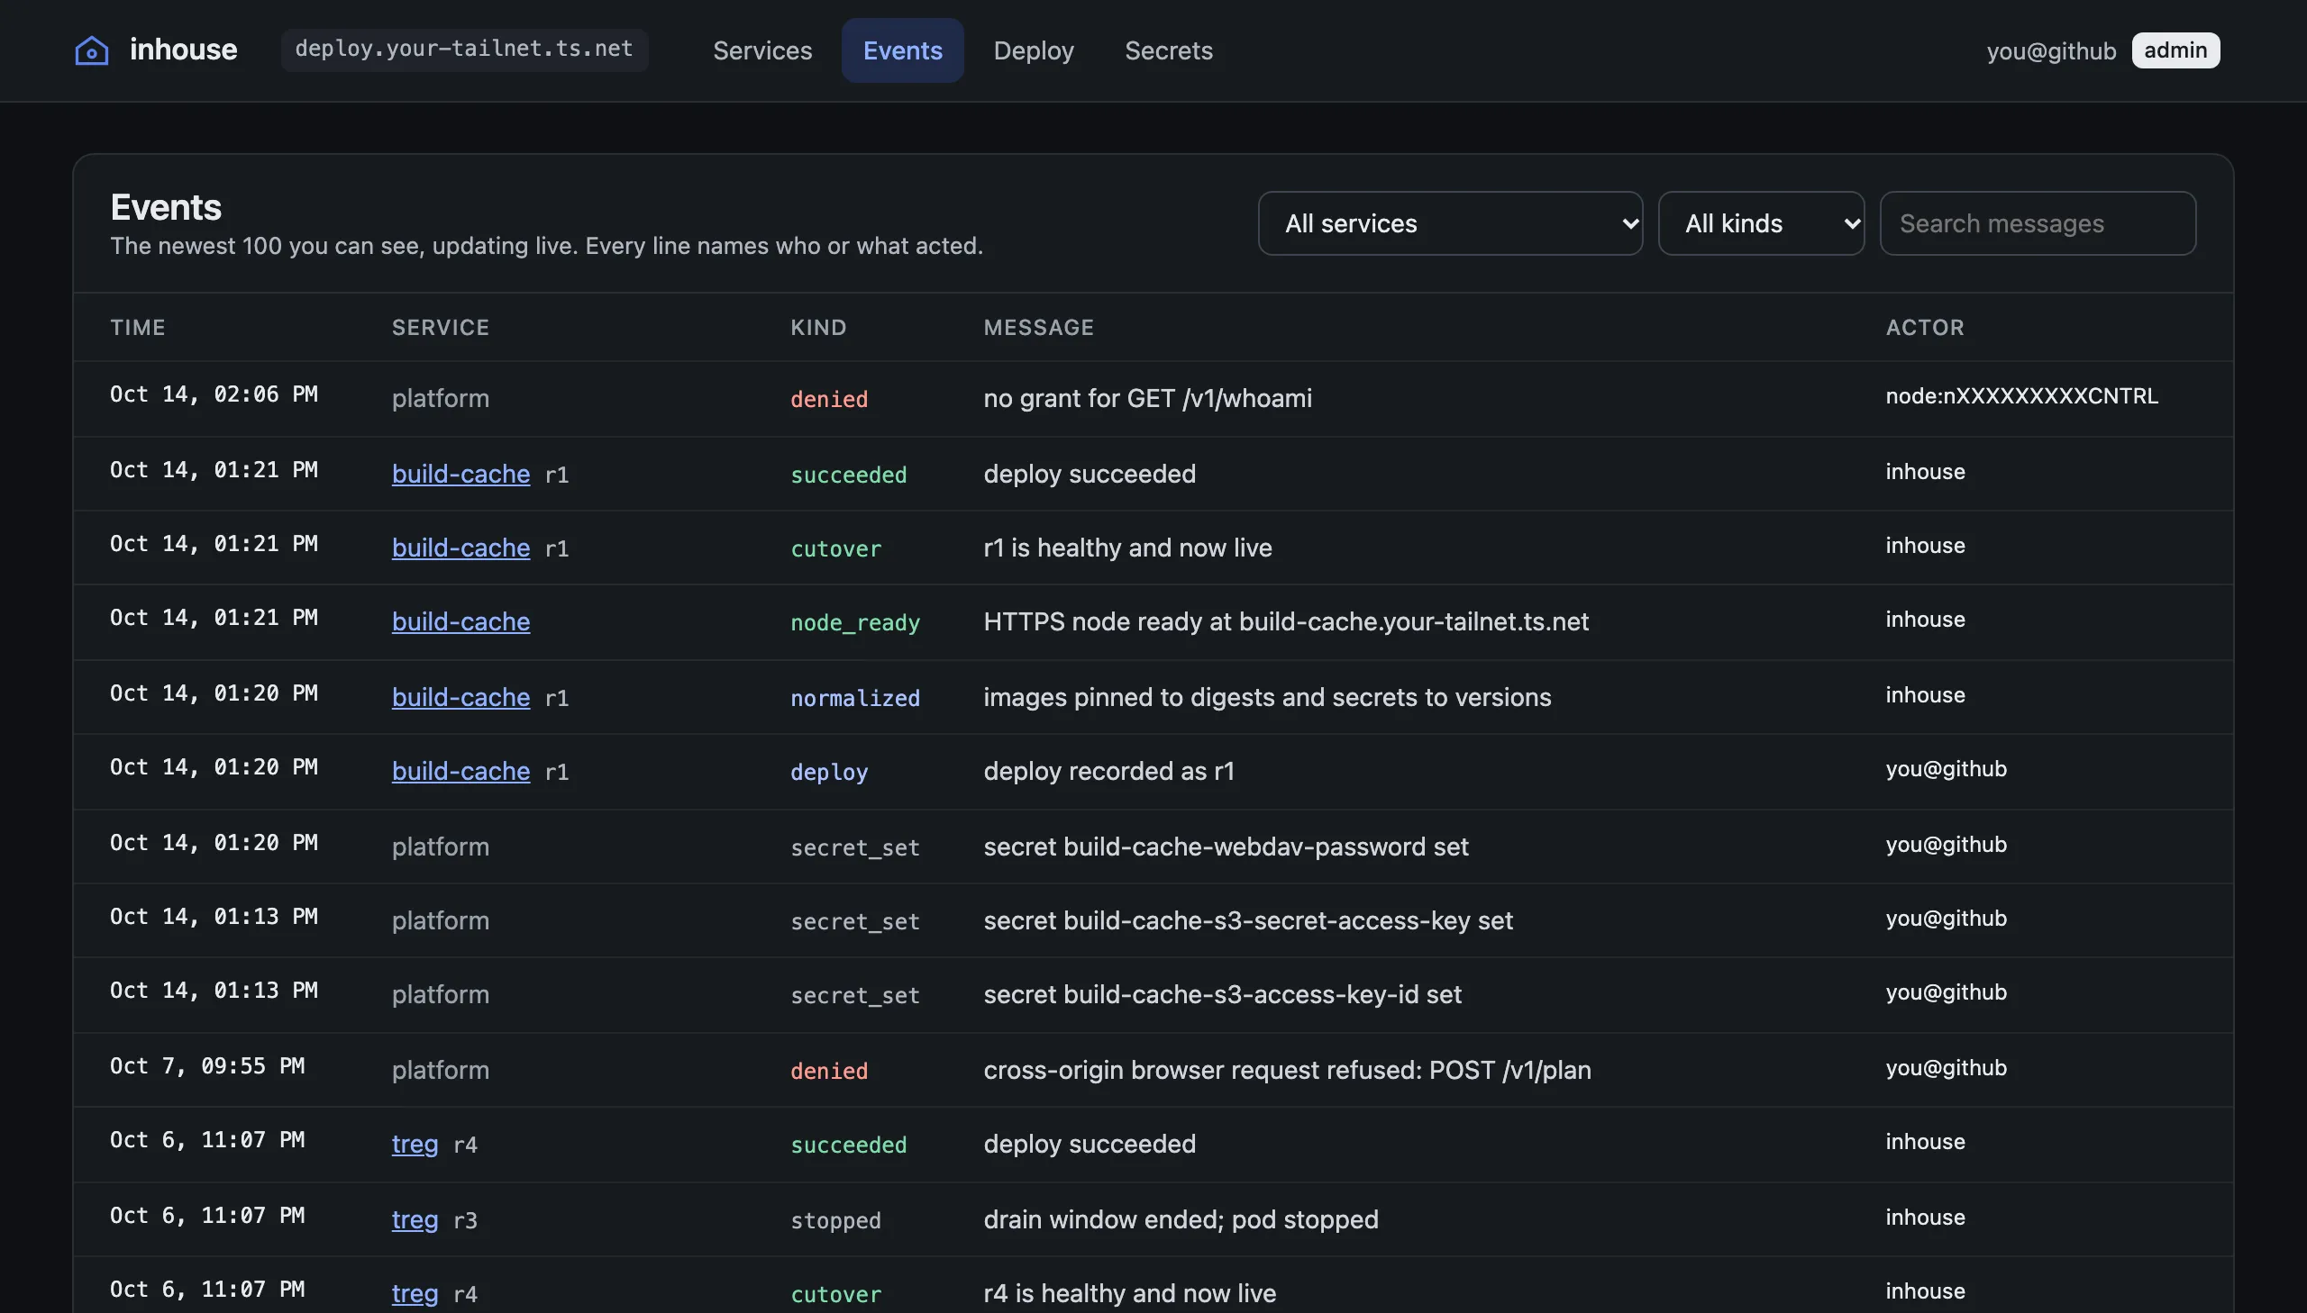This screenshot has width=2307, height=1313.
Task: Go to the Deploy tab
Action: pos(1033,50)
